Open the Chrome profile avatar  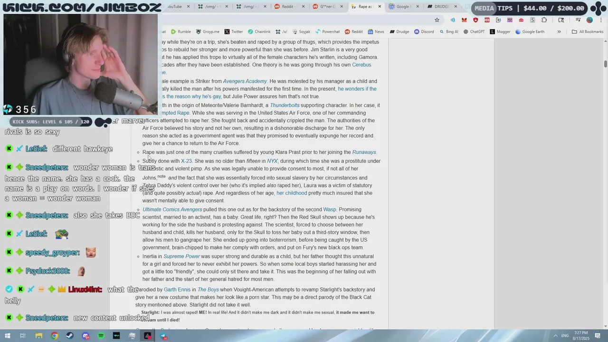tap(589, 20)
